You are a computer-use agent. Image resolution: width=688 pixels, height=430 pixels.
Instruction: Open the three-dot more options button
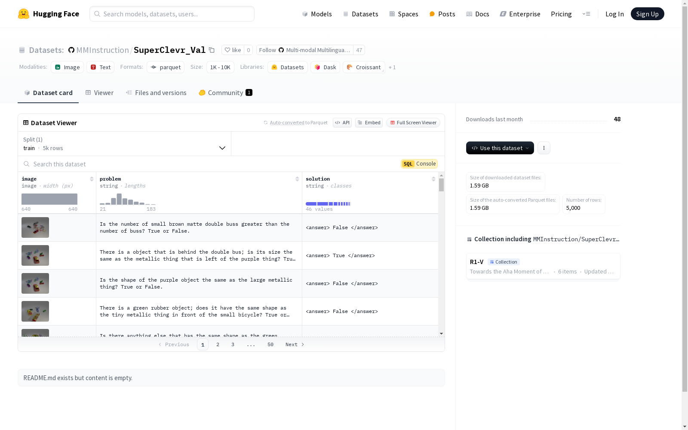click(544, 148)
